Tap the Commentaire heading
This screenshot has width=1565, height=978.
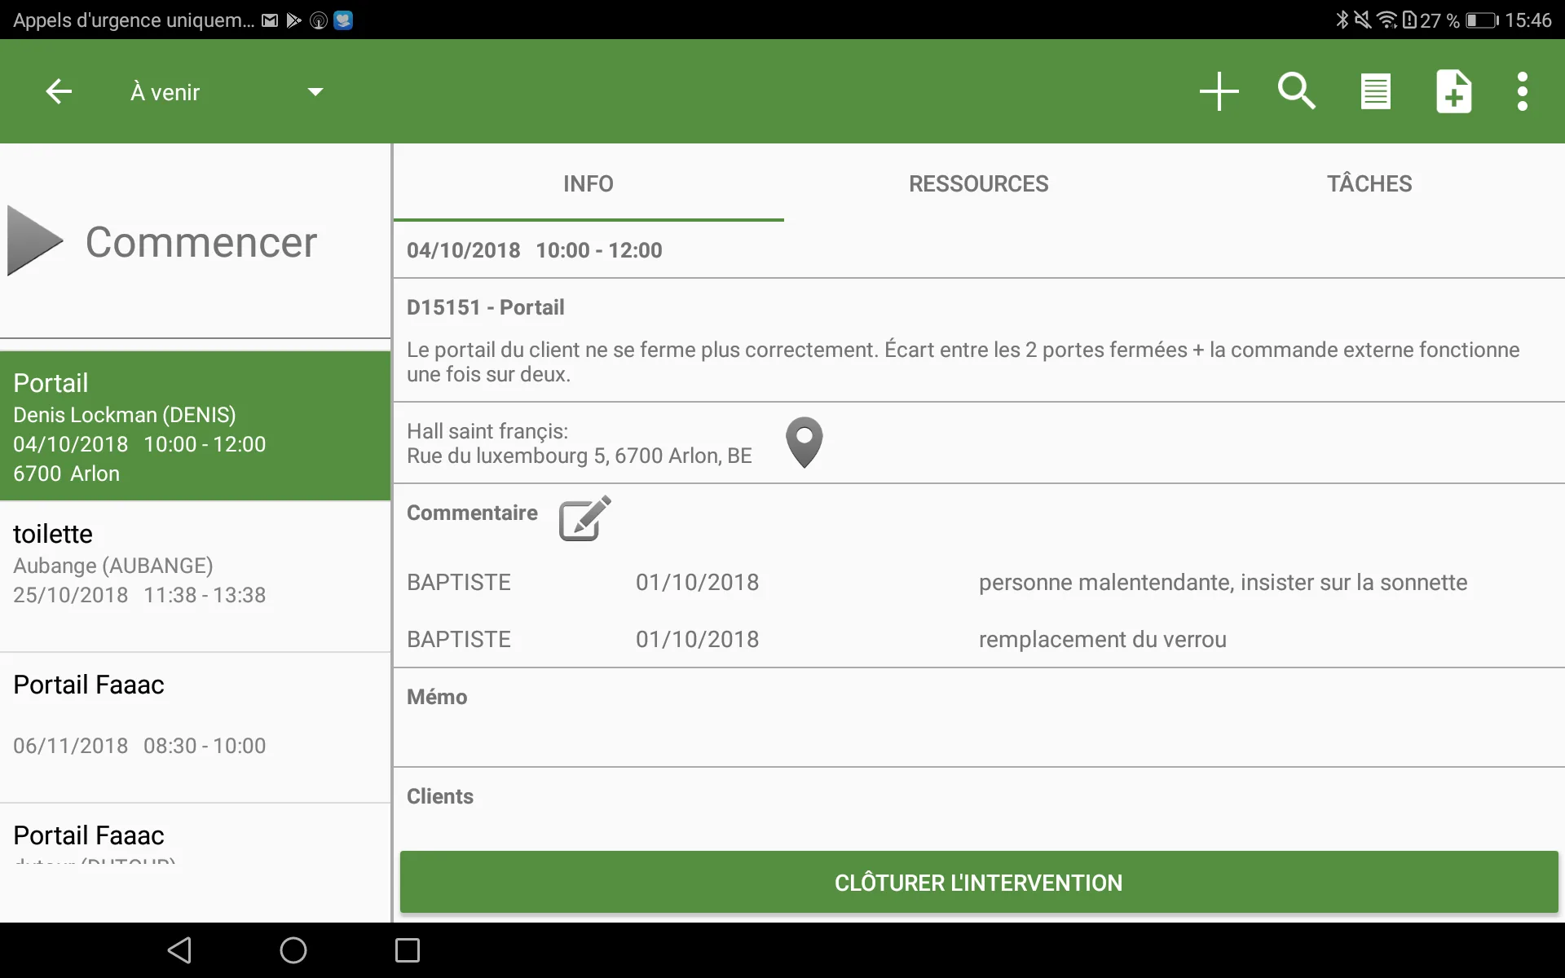[x=472, y=513]
